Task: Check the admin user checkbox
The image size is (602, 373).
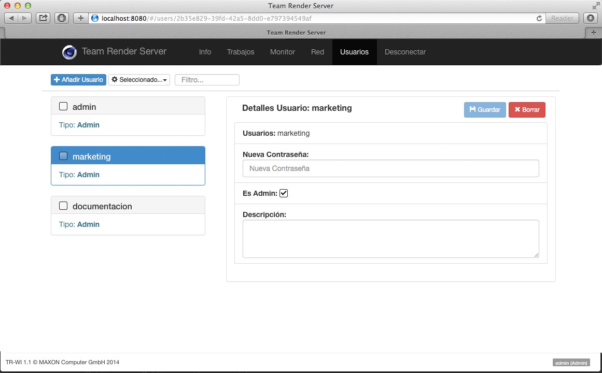Action: (63, 107)
